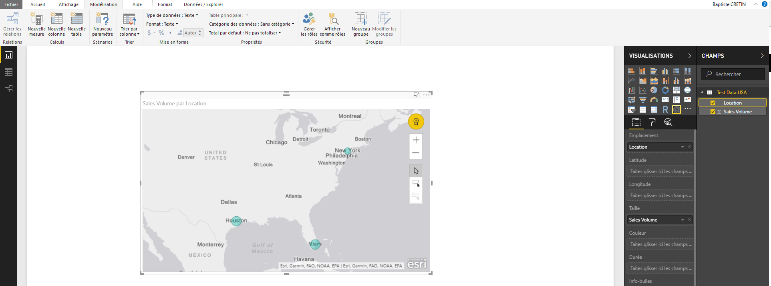Select the scatter chart visual

pos(643,90)
